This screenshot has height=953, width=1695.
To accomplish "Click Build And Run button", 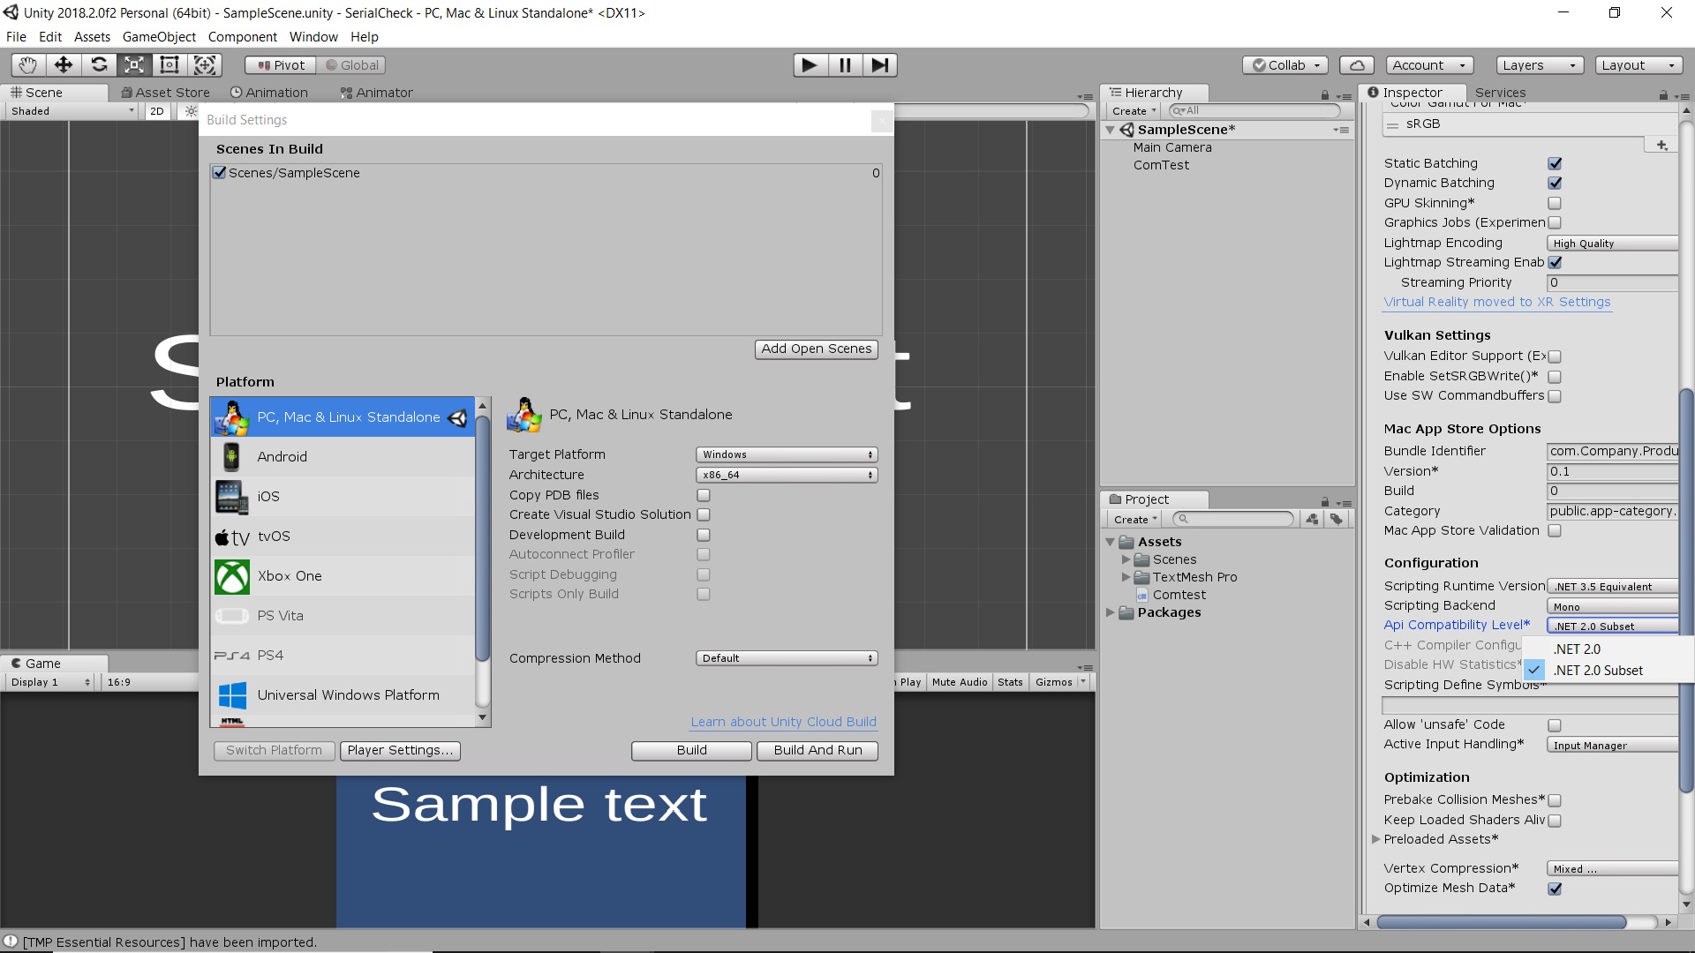I will (818, 749).
